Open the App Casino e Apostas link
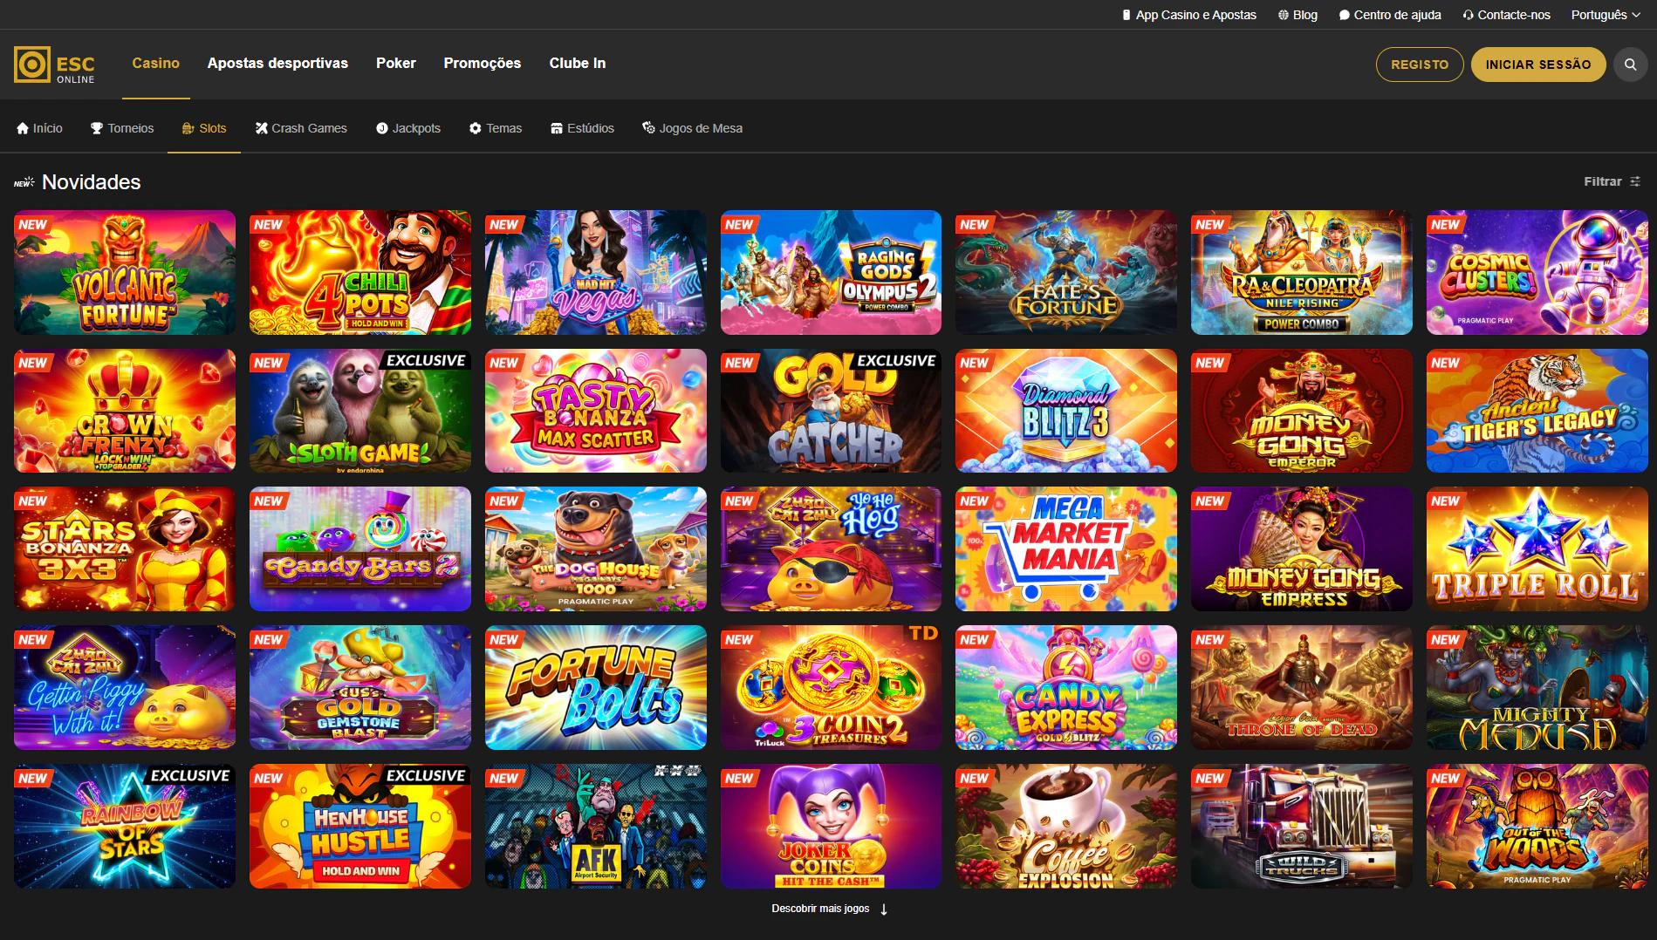Image resolution: width=1657 pixels, height=940 pixels. click(1189, 15)
